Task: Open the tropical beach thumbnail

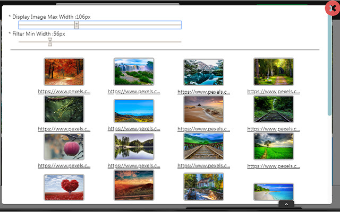Action: pyautogui.click(x=273, y=192)
